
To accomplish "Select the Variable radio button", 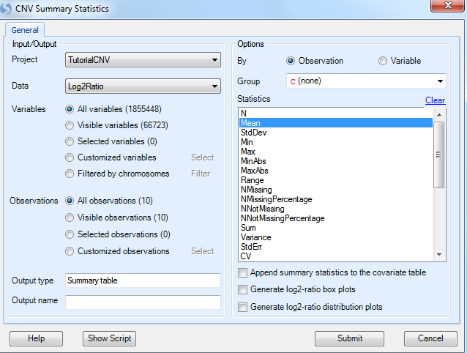I will pyautogui.click(x=383, y=61).
